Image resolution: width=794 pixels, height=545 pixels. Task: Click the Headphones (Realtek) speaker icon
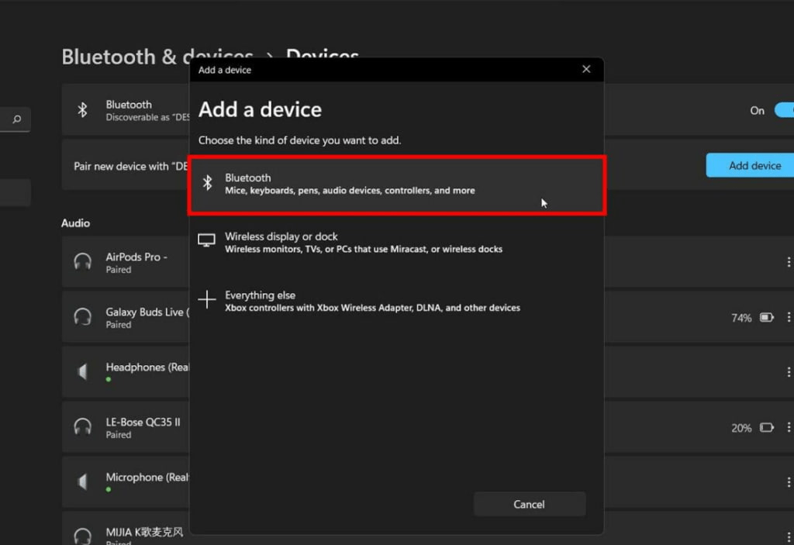pos(83,371)
